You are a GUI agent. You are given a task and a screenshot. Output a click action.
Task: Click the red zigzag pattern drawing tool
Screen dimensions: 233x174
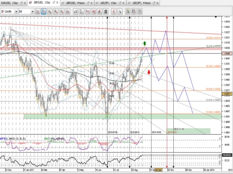click(94, 12)
